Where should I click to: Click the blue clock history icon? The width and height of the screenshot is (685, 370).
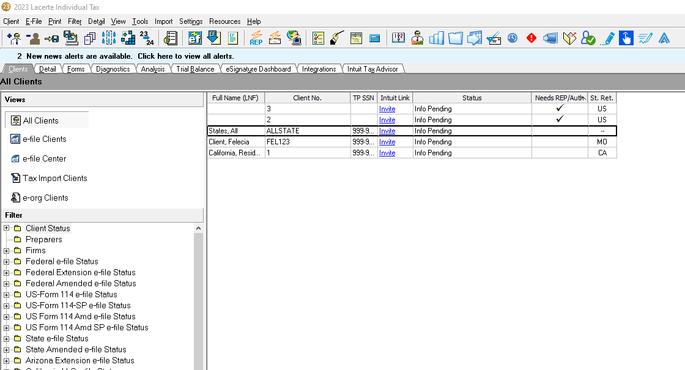[513, 39]
